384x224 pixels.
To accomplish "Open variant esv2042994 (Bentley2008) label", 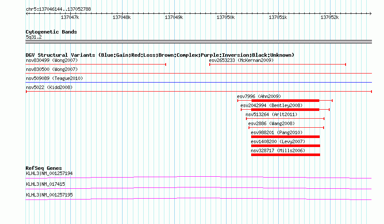I will click(x=271, y=105).
